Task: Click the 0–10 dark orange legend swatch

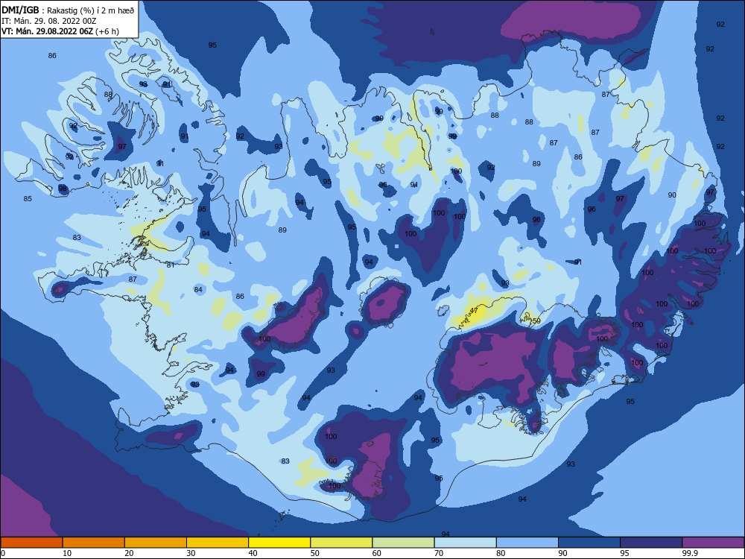Action: [x=31, y=543]
